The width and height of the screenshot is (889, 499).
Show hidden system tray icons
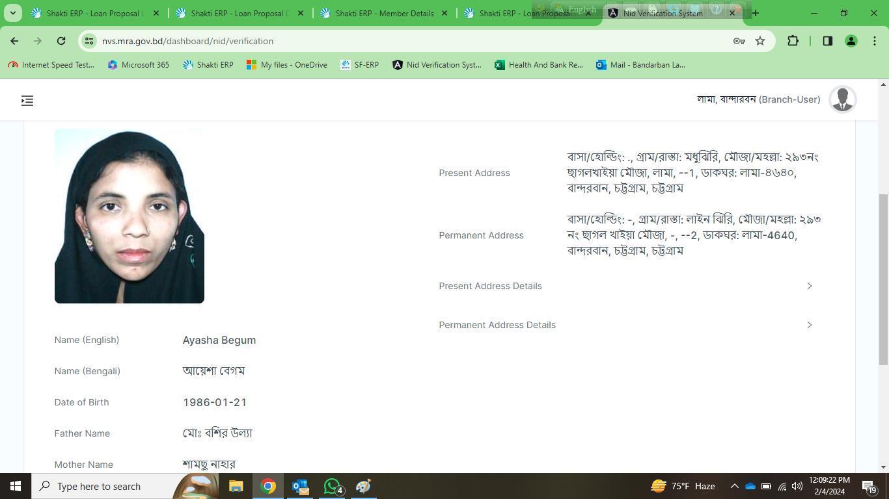(734, 486)
